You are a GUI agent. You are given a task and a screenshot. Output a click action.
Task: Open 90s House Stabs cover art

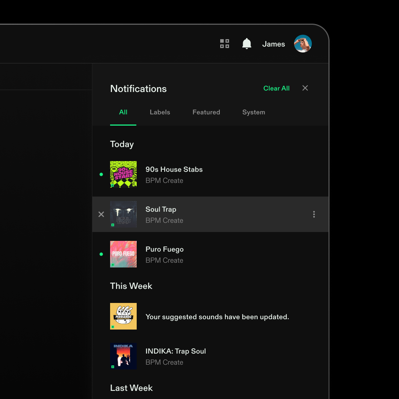(x=123, y=174)
